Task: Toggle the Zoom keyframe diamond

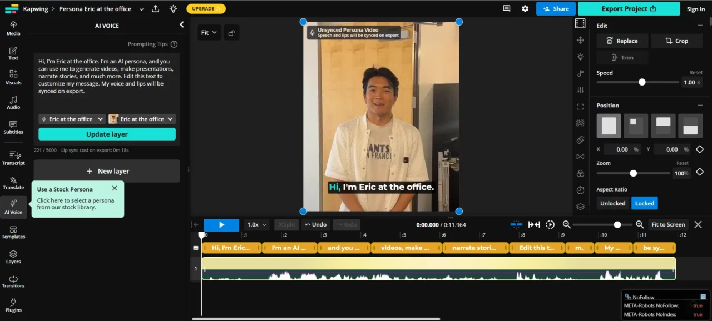Action: point(700,173)
